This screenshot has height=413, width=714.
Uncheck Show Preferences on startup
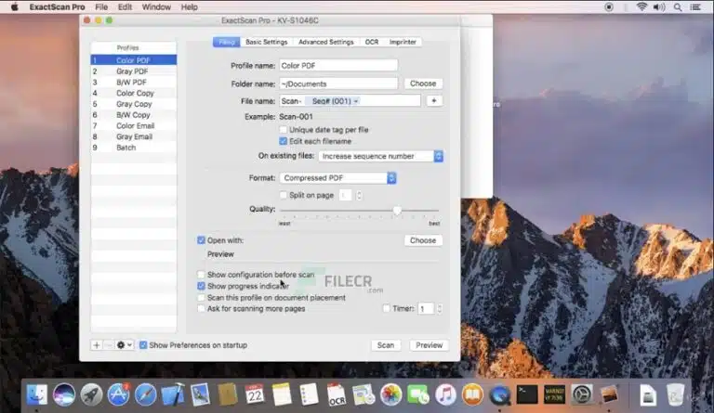(x=143, y=345)
